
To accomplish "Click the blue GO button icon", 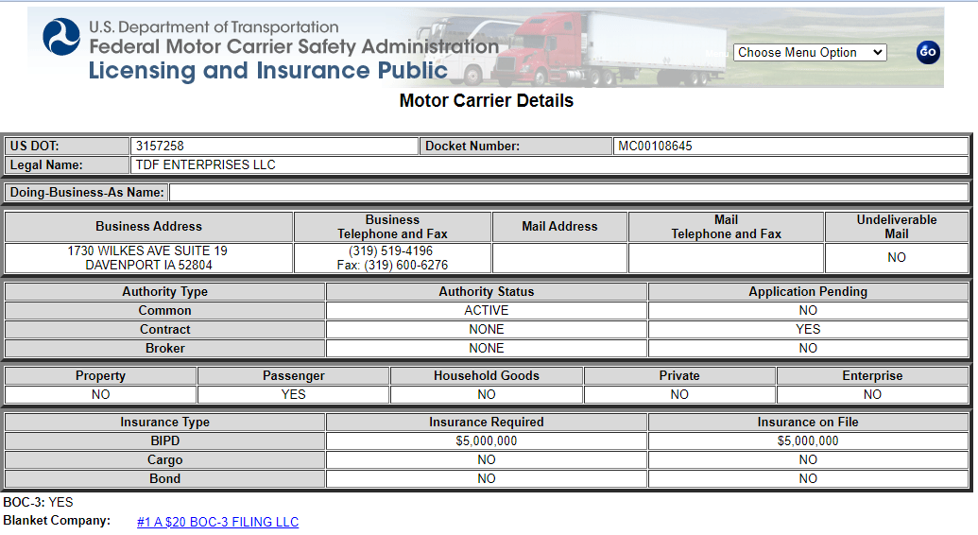I will (928, 52).
